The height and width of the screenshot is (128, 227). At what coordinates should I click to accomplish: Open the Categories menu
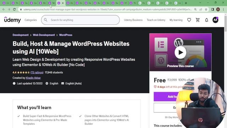(31, 20)
